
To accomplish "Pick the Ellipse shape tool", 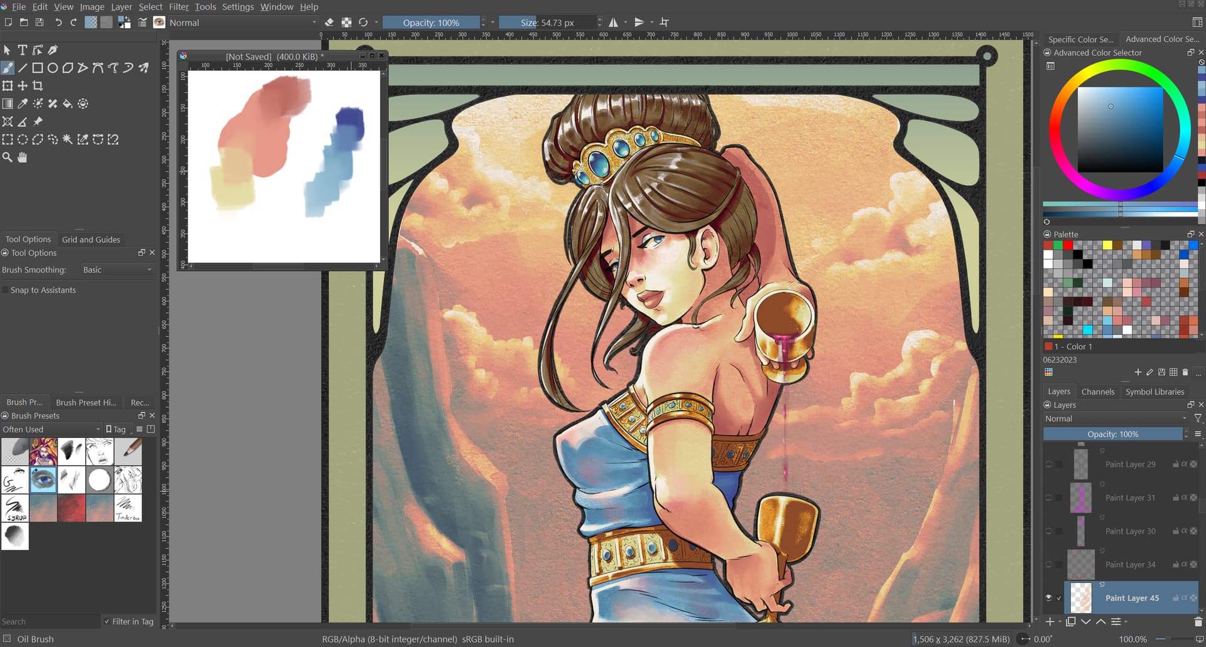I will pos(53,68).
